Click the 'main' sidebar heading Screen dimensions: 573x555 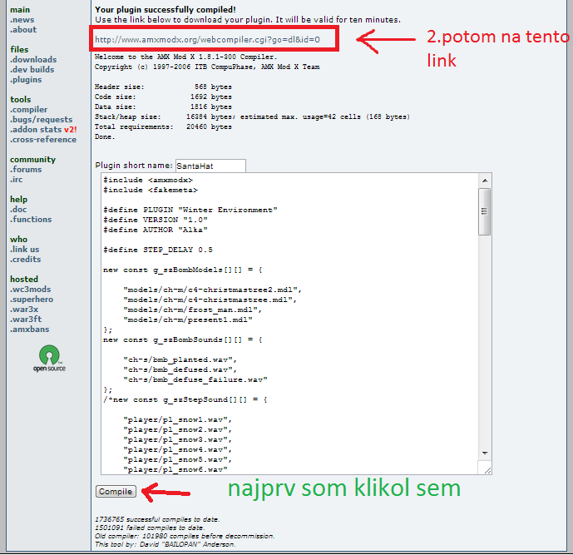[20, 10]
